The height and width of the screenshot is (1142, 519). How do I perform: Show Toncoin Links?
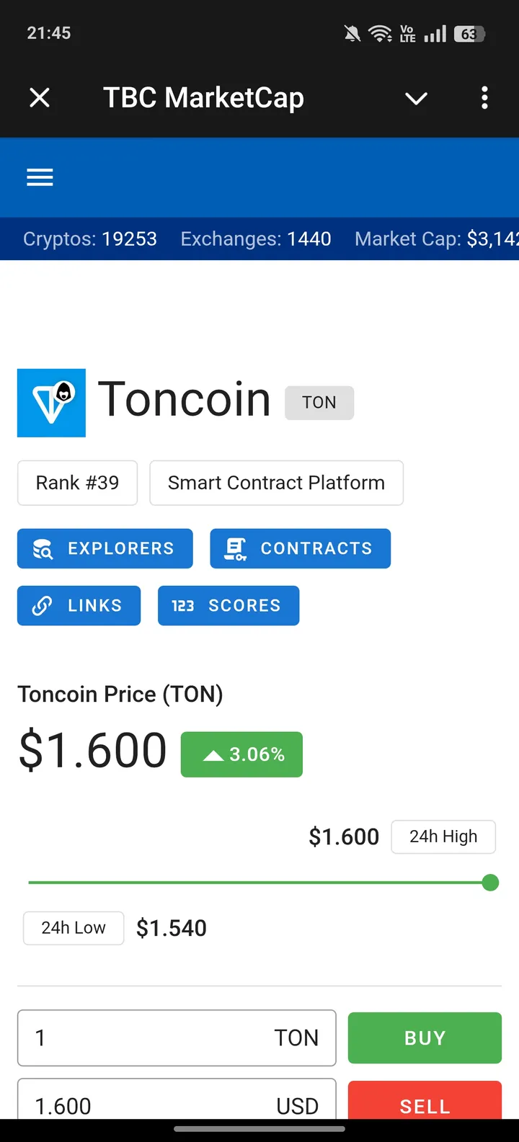click(79, 606)
